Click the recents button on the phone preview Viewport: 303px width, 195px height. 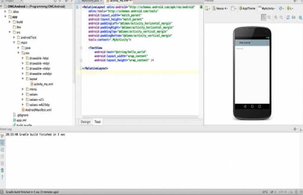pyautogui.click(x=259, y=107)
